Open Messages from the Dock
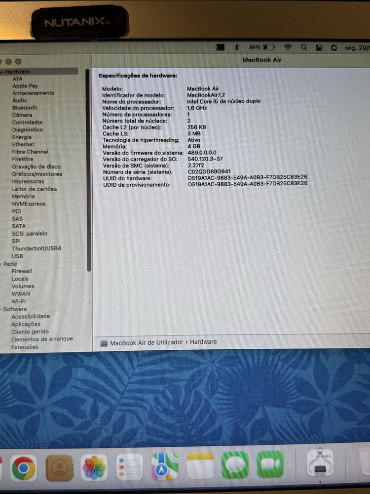Screen dimensions: 370x494 pos(235,465)
